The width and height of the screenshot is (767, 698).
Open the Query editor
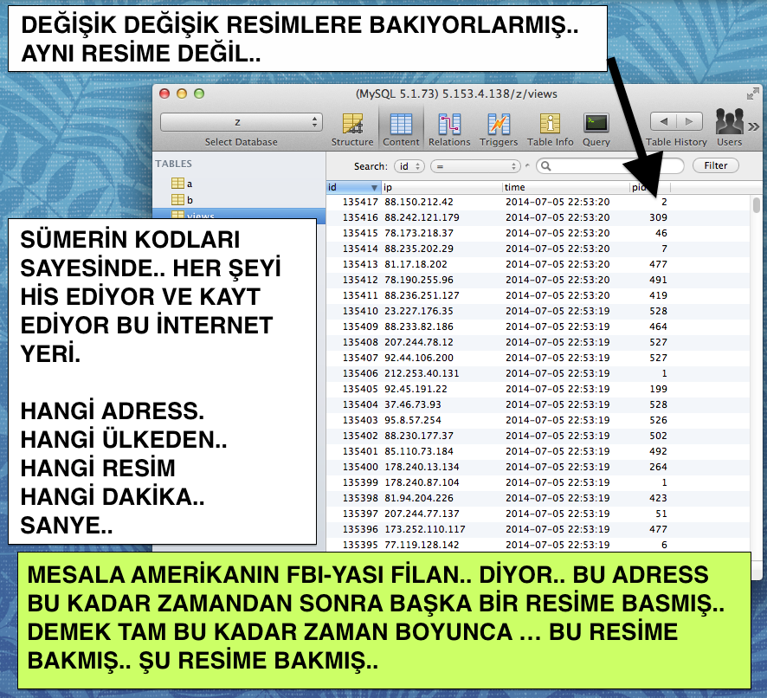(596, 129)
